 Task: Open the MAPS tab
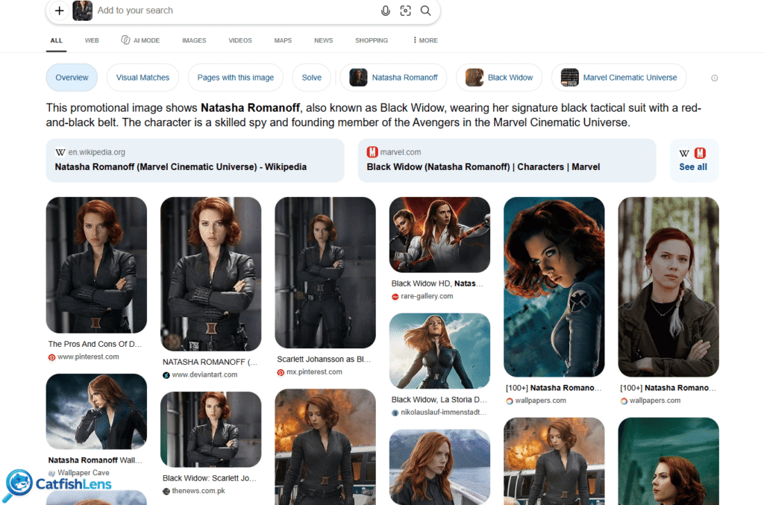pos(283,40)
